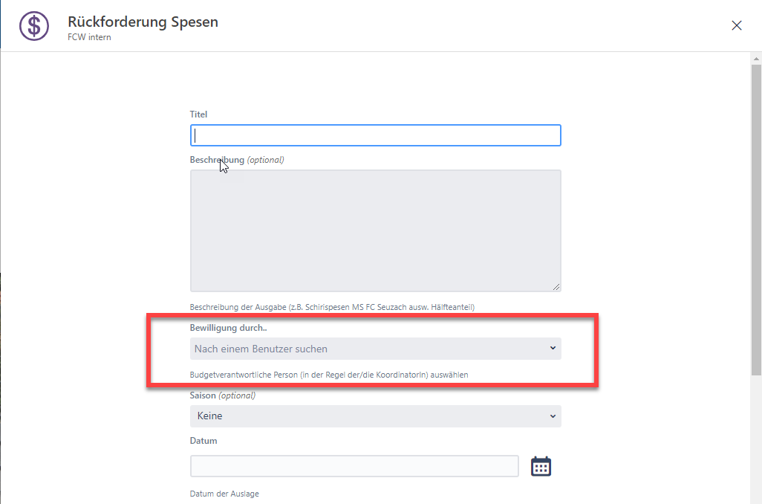762x504 pixels.
Task: Close the Rückforderung Spesen dialog
Action: (737, 25)
